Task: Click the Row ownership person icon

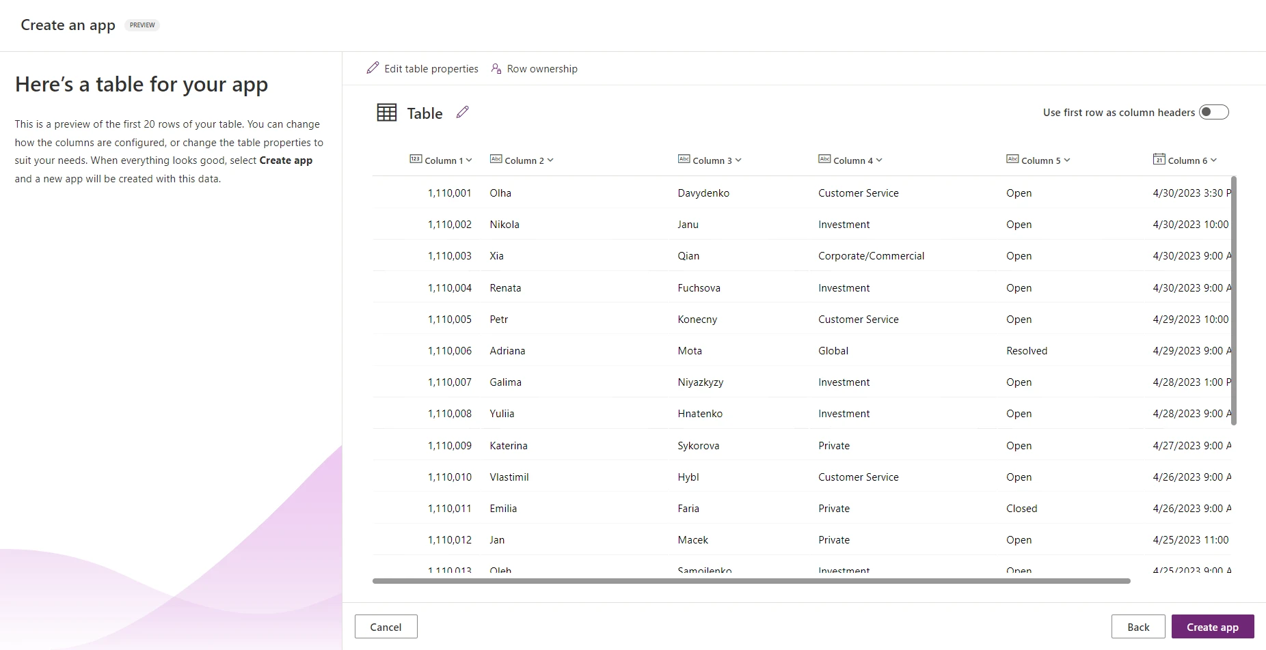Action: click(x=496, y=68)
